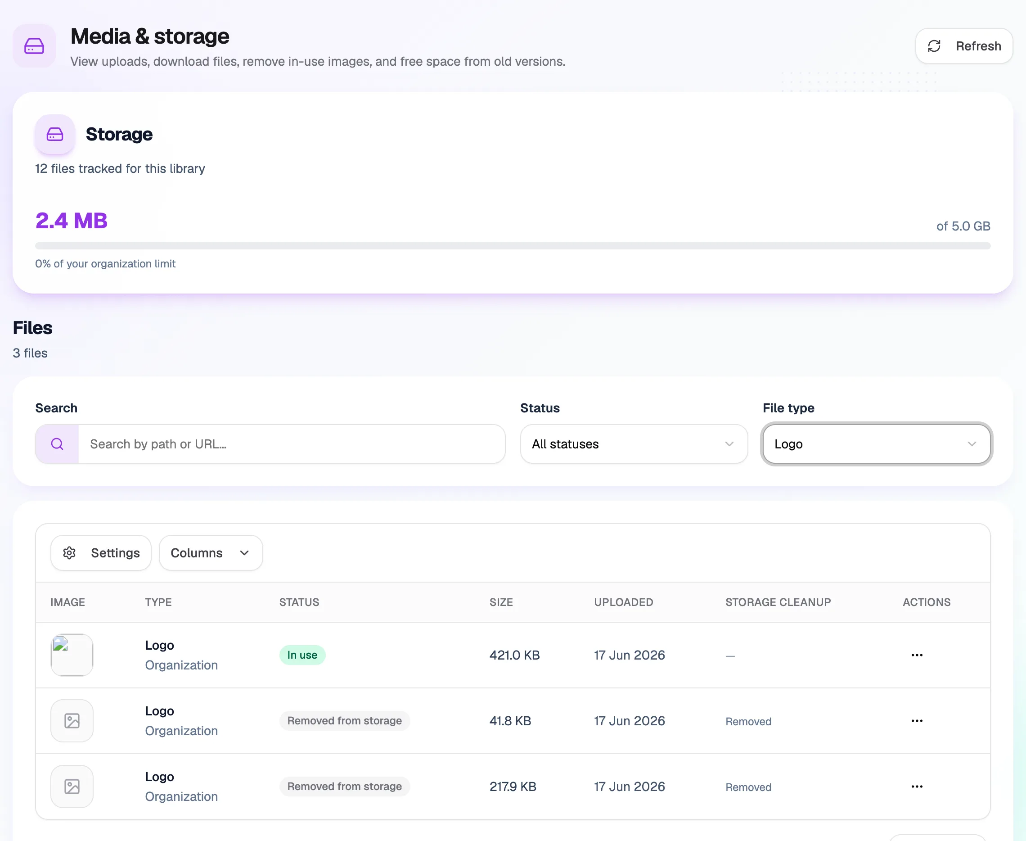Click the 421.0 KB size value
This screenshot has width=1026, height=841.
[514, 655]
